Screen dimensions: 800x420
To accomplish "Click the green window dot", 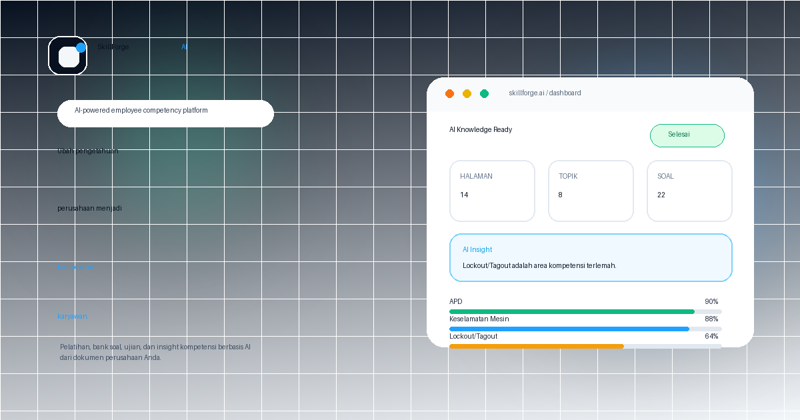I will click(x=484, y=93).
